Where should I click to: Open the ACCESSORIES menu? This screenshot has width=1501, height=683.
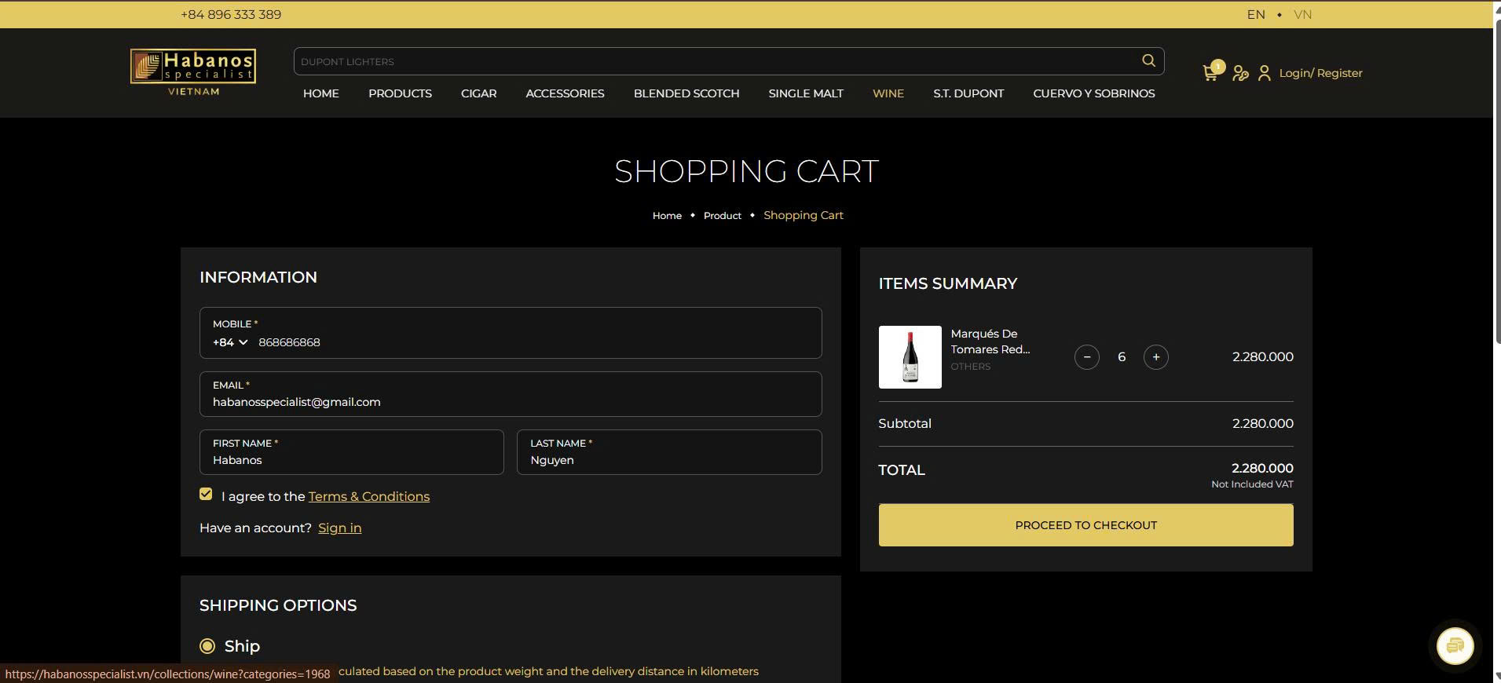(565, 93)
